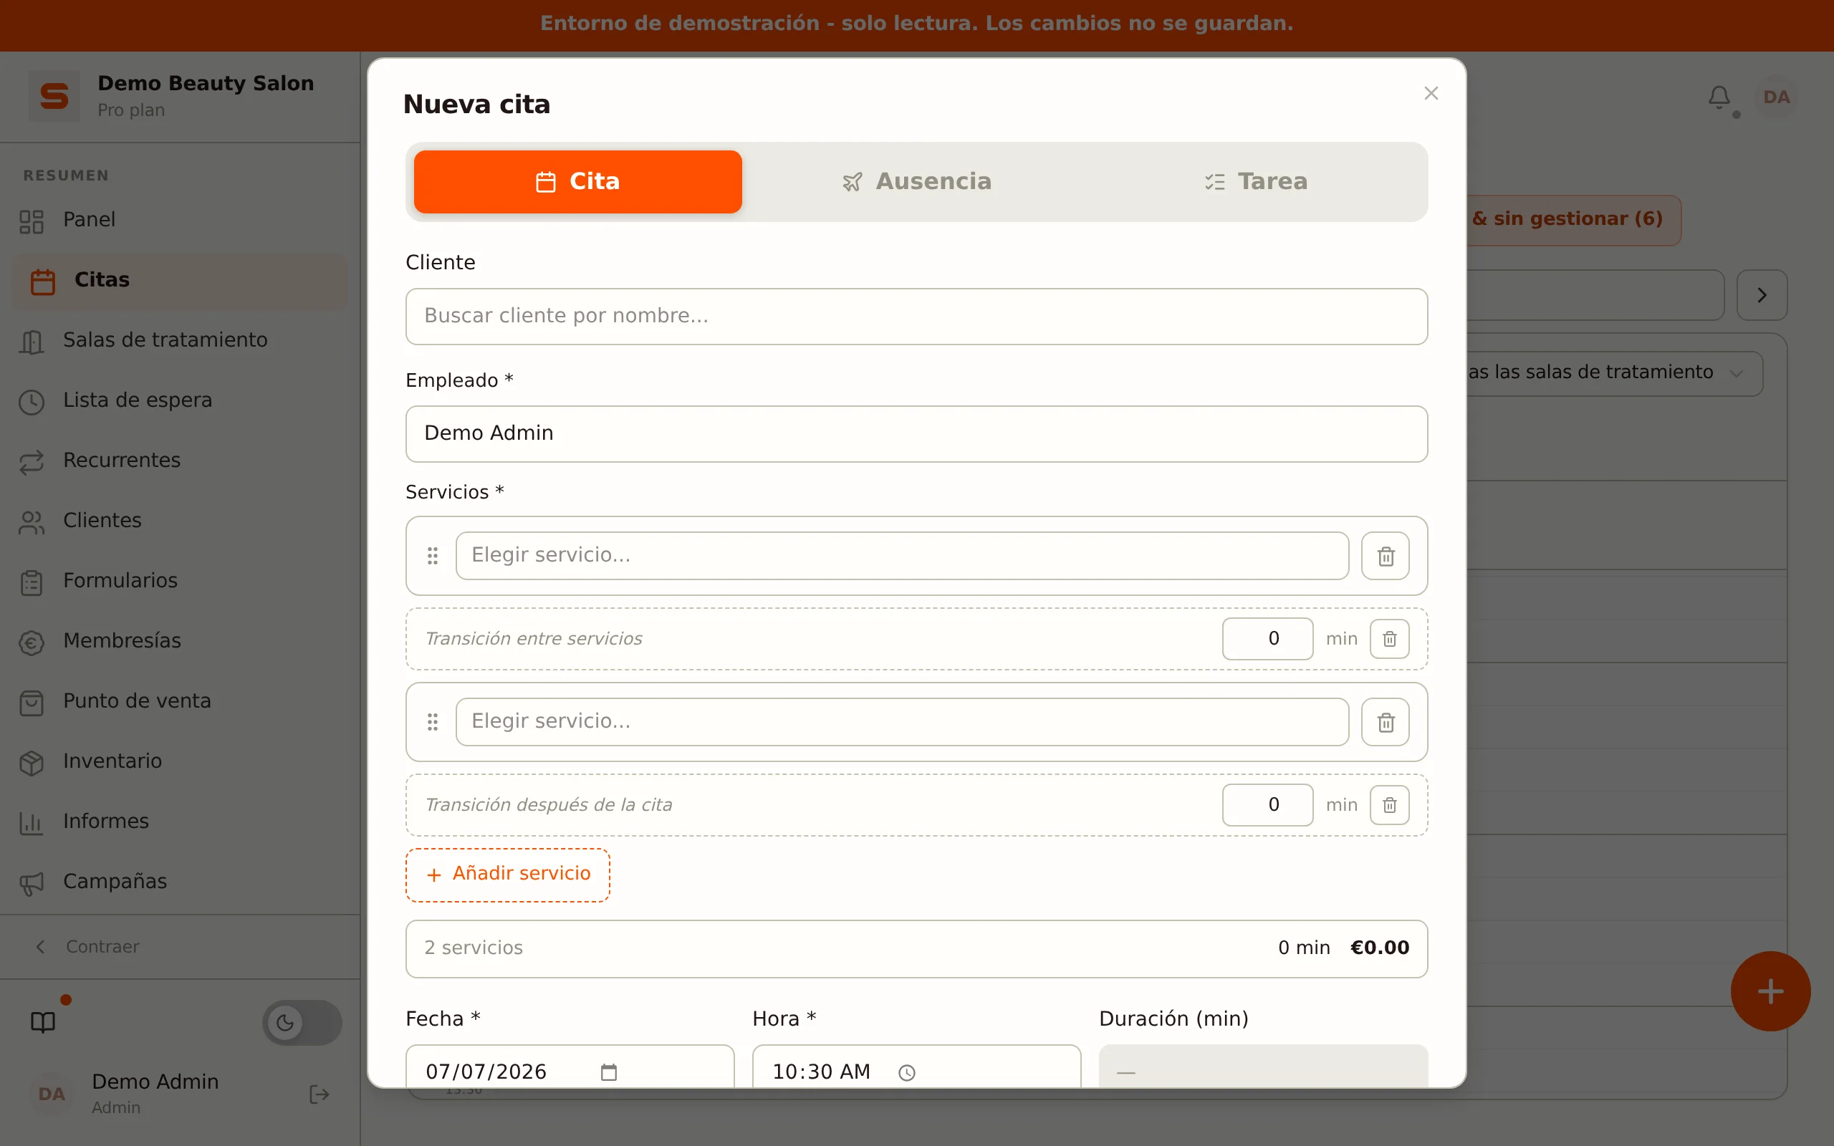Screen dimensions: 1834x1146
Task: Remove the transition between services row
Action: 1389,639
